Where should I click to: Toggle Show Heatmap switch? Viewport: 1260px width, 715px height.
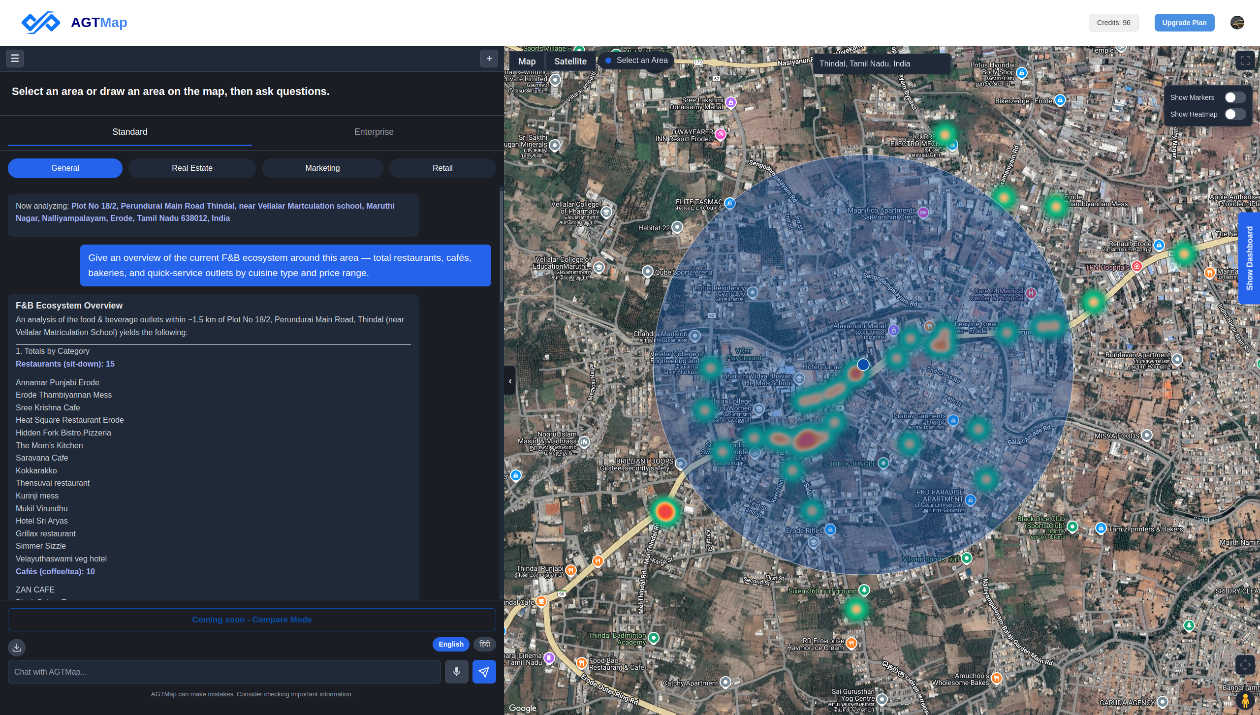tap(1235, 114)
